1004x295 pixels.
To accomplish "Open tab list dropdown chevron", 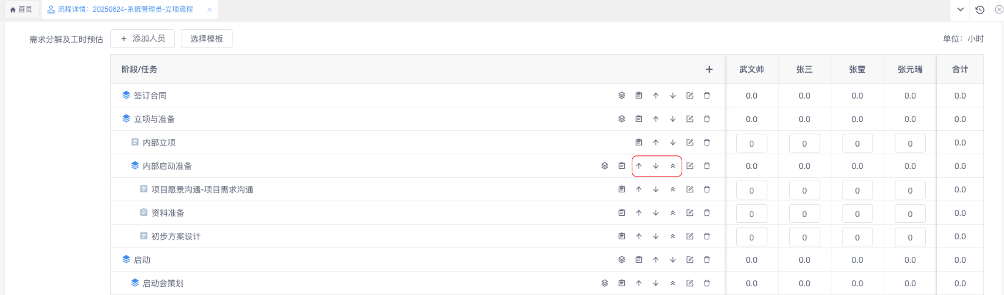I will coord(961,9).
